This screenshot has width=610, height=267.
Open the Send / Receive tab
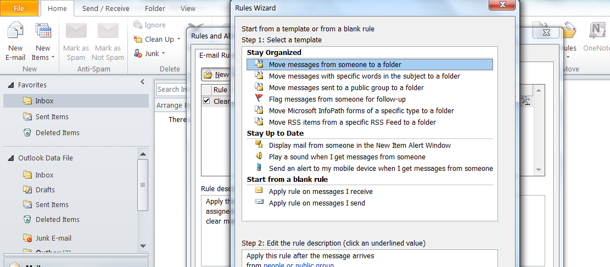point(105,8)
